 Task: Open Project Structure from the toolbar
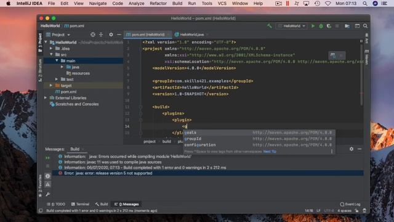(347, 26)
